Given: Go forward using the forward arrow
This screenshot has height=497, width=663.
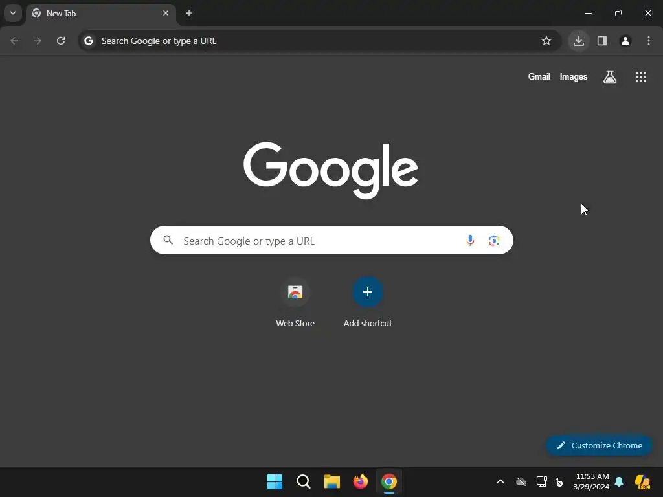Looking at the screenshot, I should 38,41.
